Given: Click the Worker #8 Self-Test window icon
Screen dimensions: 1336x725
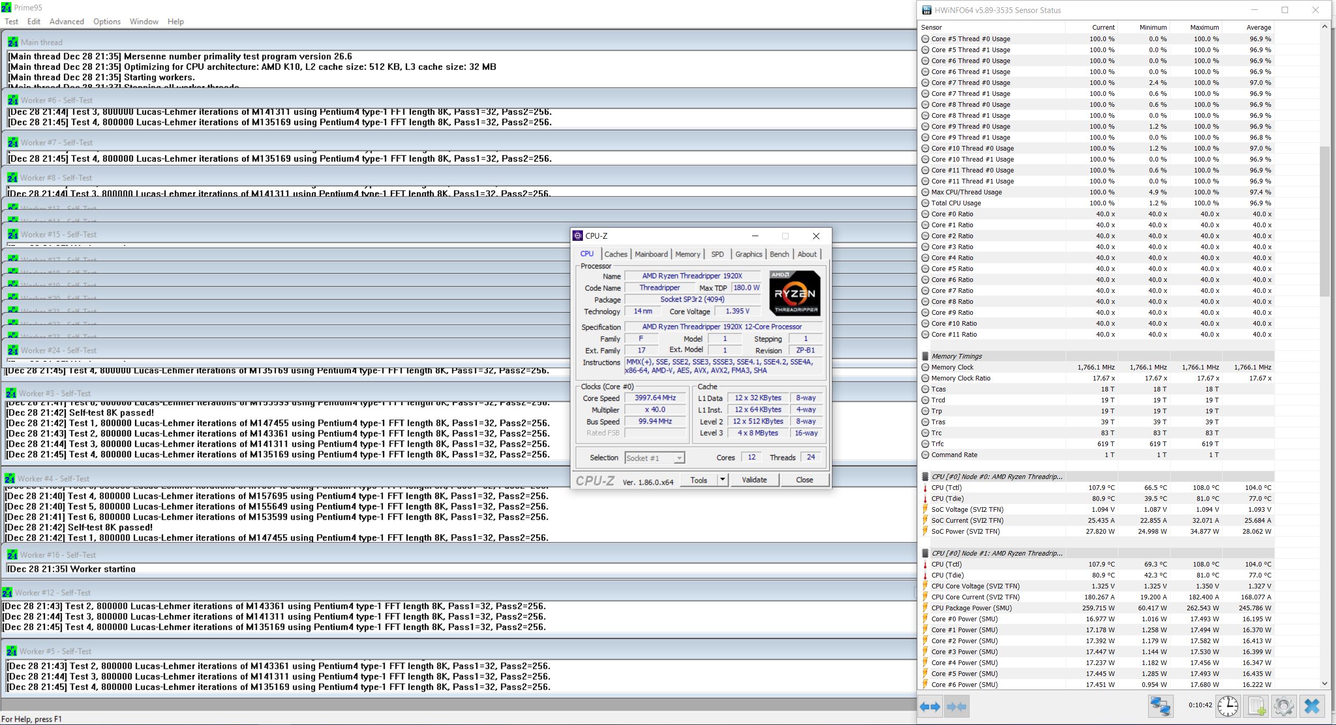Looking at the screenshot, I should click(13, 178).
